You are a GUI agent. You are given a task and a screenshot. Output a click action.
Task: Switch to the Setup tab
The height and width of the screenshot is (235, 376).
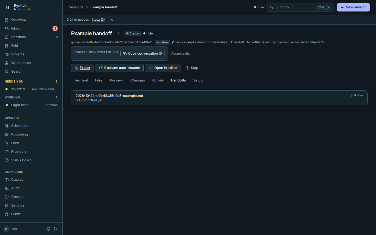tap(198, 80)
